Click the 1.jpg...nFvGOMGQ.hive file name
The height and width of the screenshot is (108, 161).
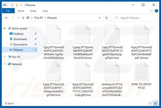click(53, 53)
